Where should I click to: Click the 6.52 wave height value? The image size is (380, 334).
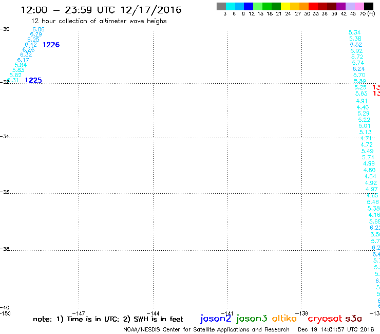(x=356, y=45)
